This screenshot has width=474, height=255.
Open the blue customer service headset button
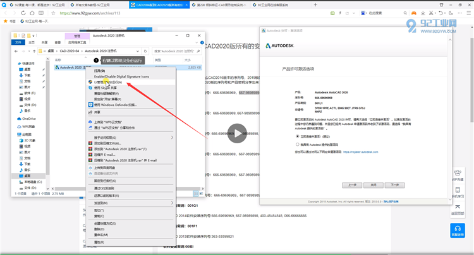pyautogui.click(x=458, y=230)
